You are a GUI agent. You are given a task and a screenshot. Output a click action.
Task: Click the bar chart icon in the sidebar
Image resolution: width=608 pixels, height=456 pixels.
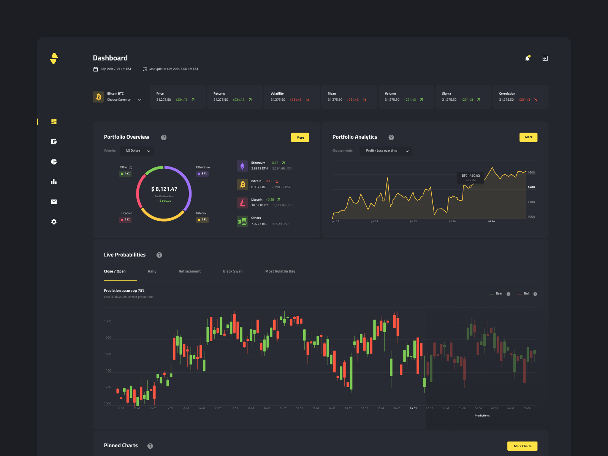(54, 182)
